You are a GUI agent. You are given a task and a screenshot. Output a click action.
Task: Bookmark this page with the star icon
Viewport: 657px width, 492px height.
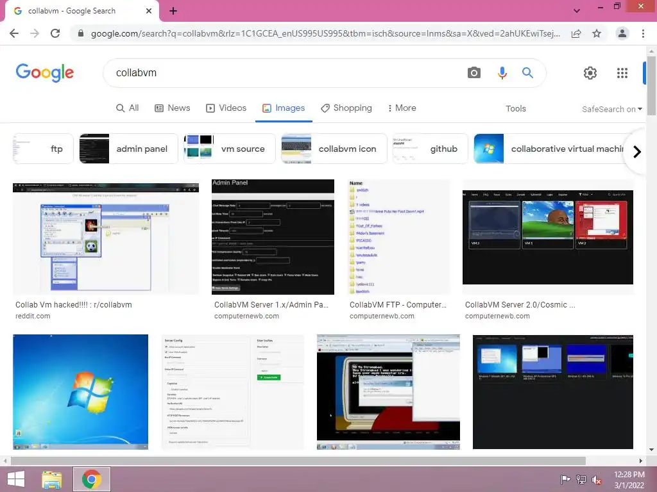click(597, 33)
